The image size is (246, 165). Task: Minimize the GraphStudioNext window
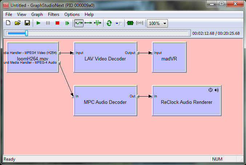[x=212, y=4]
